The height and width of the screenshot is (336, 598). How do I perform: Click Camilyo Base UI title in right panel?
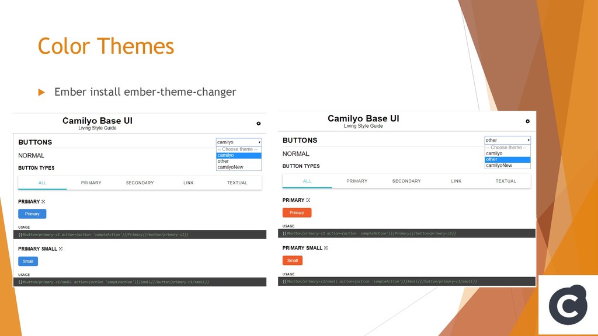(363, 118)
